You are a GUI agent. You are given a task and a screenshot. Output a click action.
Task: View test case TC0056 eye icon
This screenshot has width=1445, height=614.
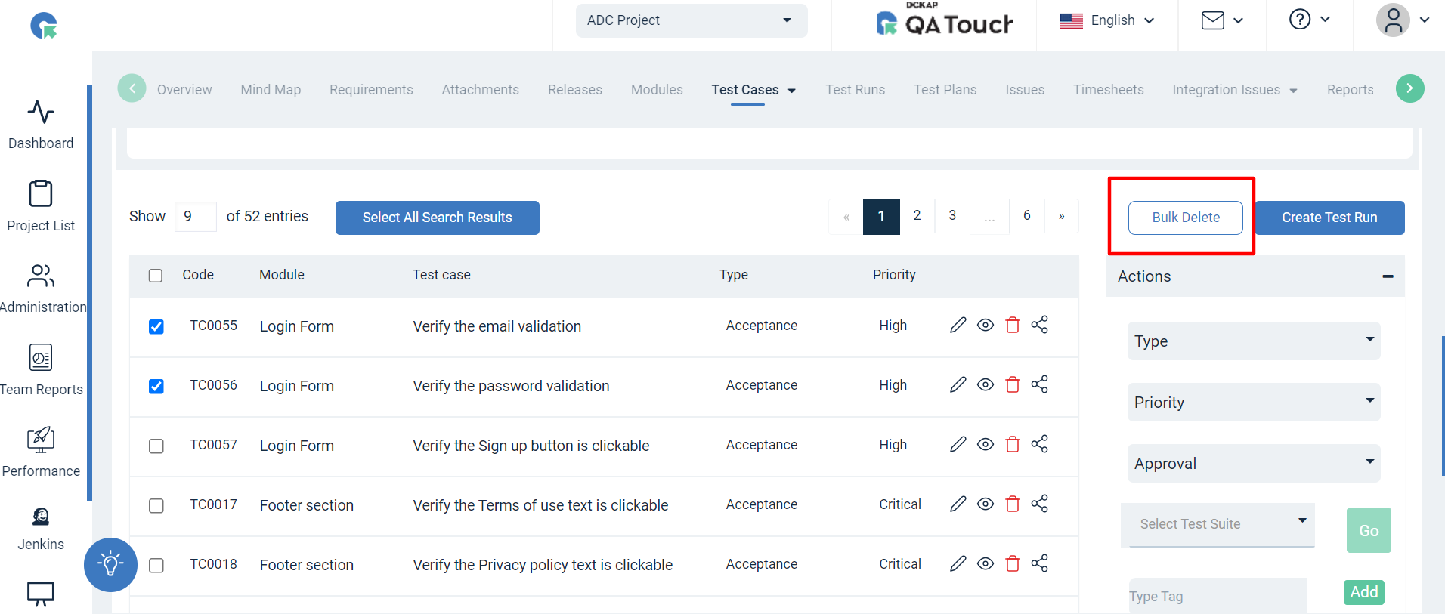pyautogui.click(x=986, y=384)
